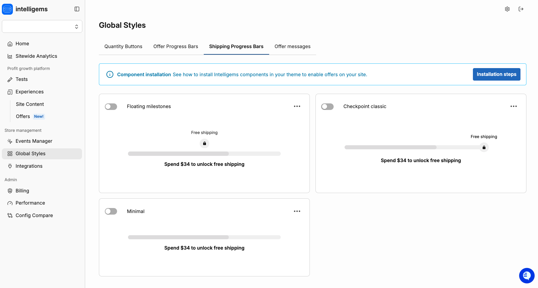538x288 pixels.
Task: Open Checkpoint classic more options menu
Action: coord(513,107)
